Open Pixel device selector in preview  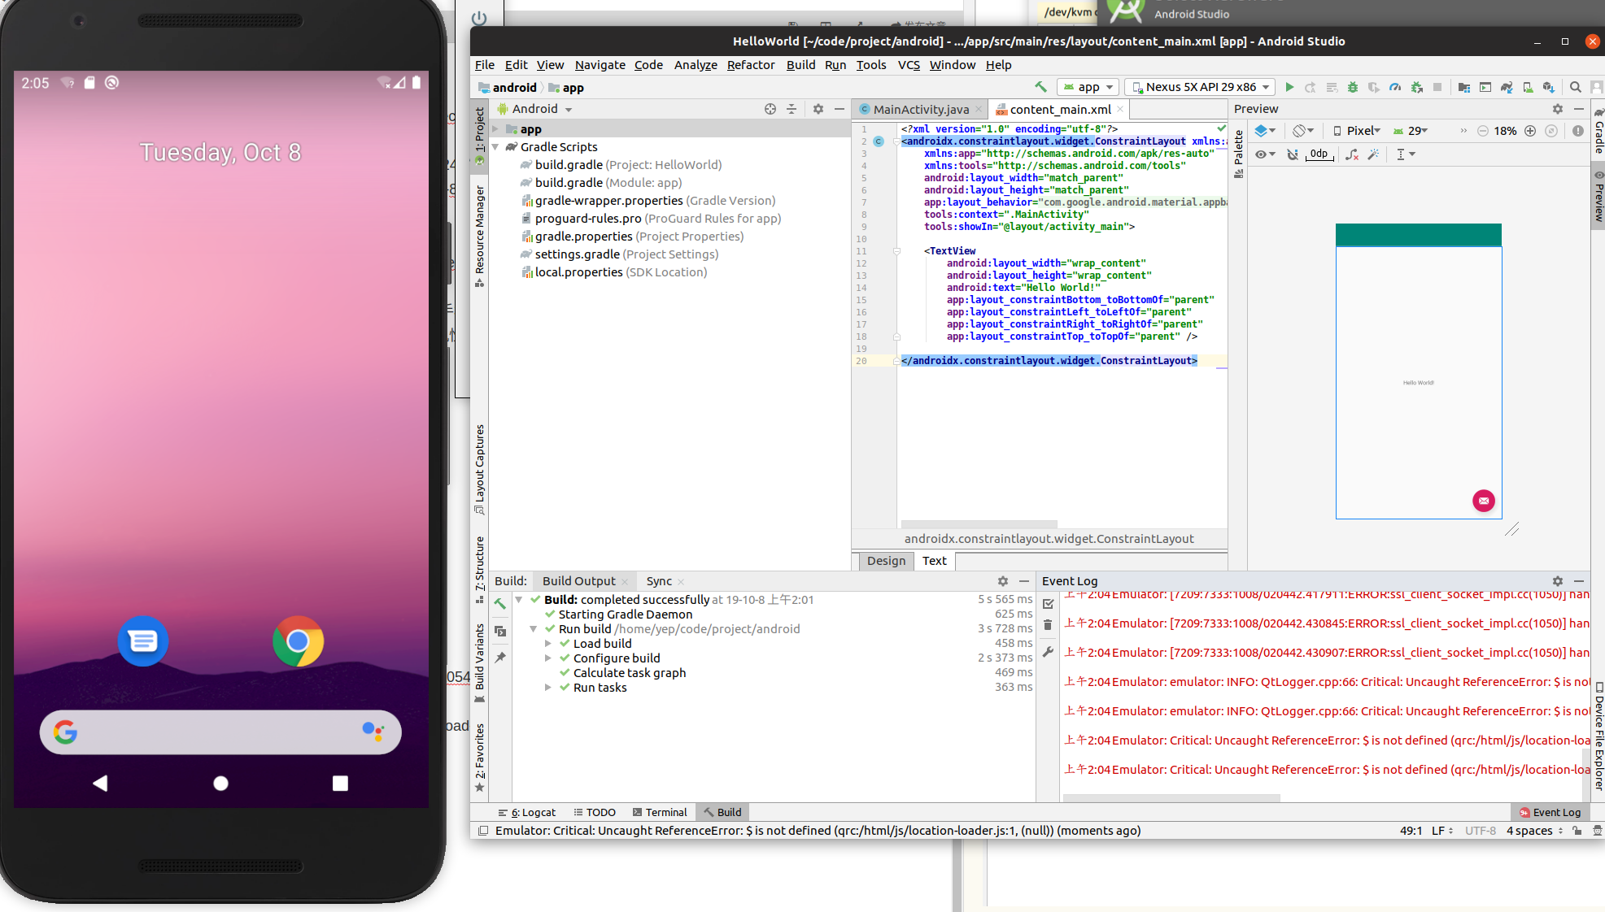pos(1357,131)
